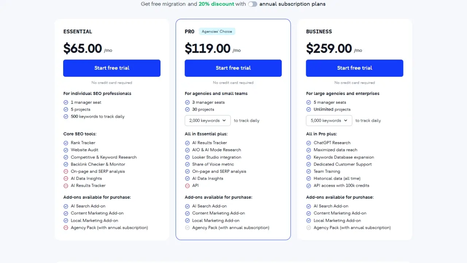This screenshot has width=467, height=263.
Task: Click the checkmark beside "Backlink Checker & Monitor"
Action: point(66,164)
